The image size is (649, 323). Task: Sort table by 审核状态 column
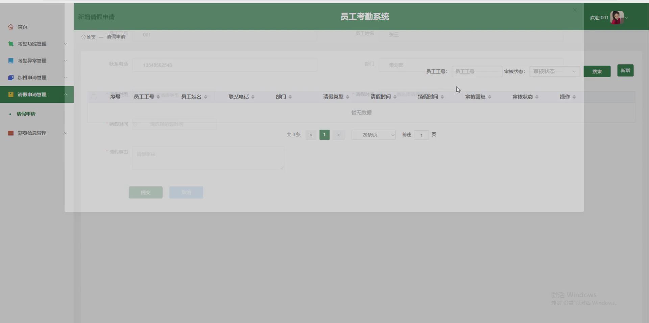(537, 97)
